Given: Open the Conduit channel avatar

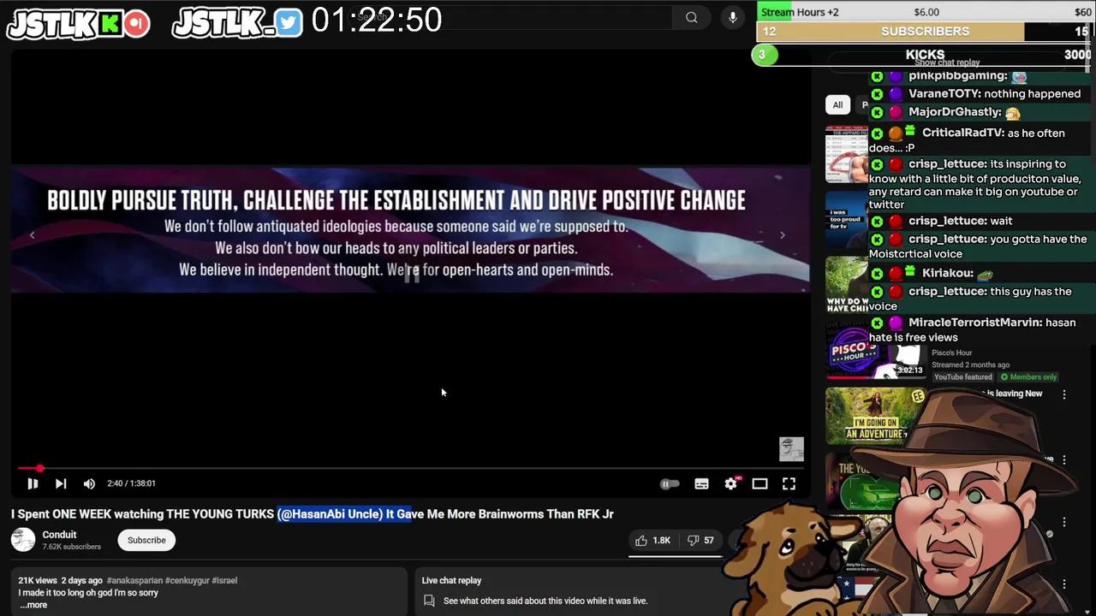Looking at the screenshot, I should coord(23,540).
